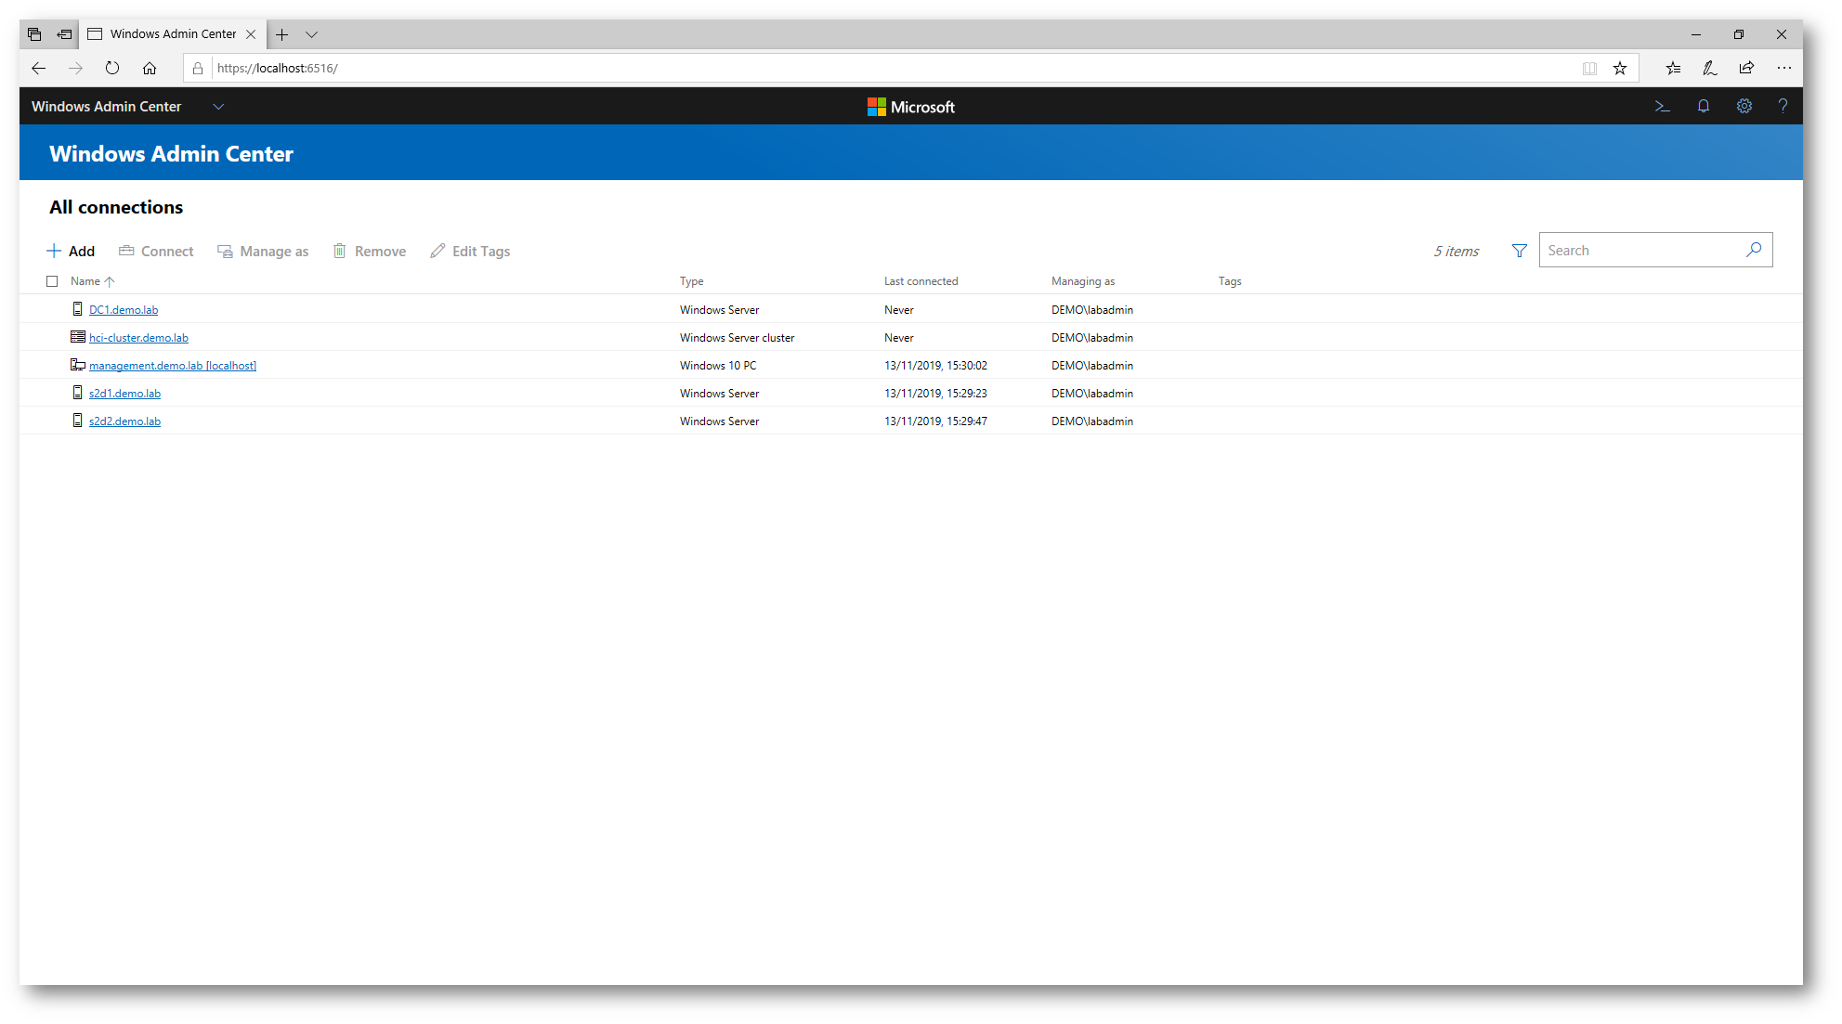Viewport: 1842px width, 1024px height.
Task: Open the PowerShell console icon in header
Action: pos(1662,107)
